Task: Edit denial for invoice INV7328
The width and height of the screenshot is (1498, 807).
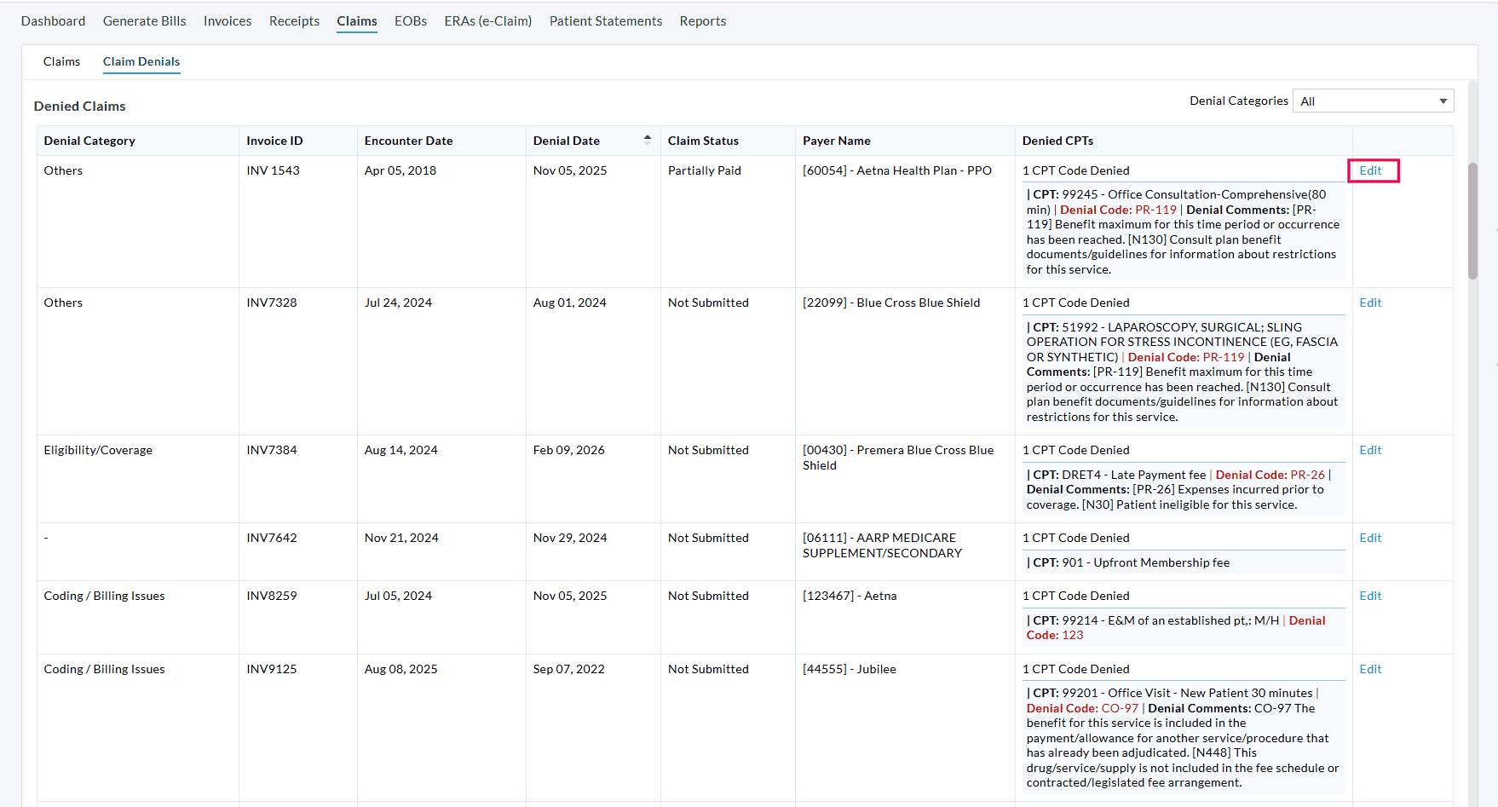Action: (1370, 303)
